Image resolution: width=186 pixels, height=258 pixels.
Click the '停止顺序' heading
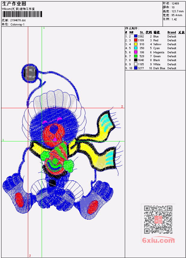[x=132, y=28]
